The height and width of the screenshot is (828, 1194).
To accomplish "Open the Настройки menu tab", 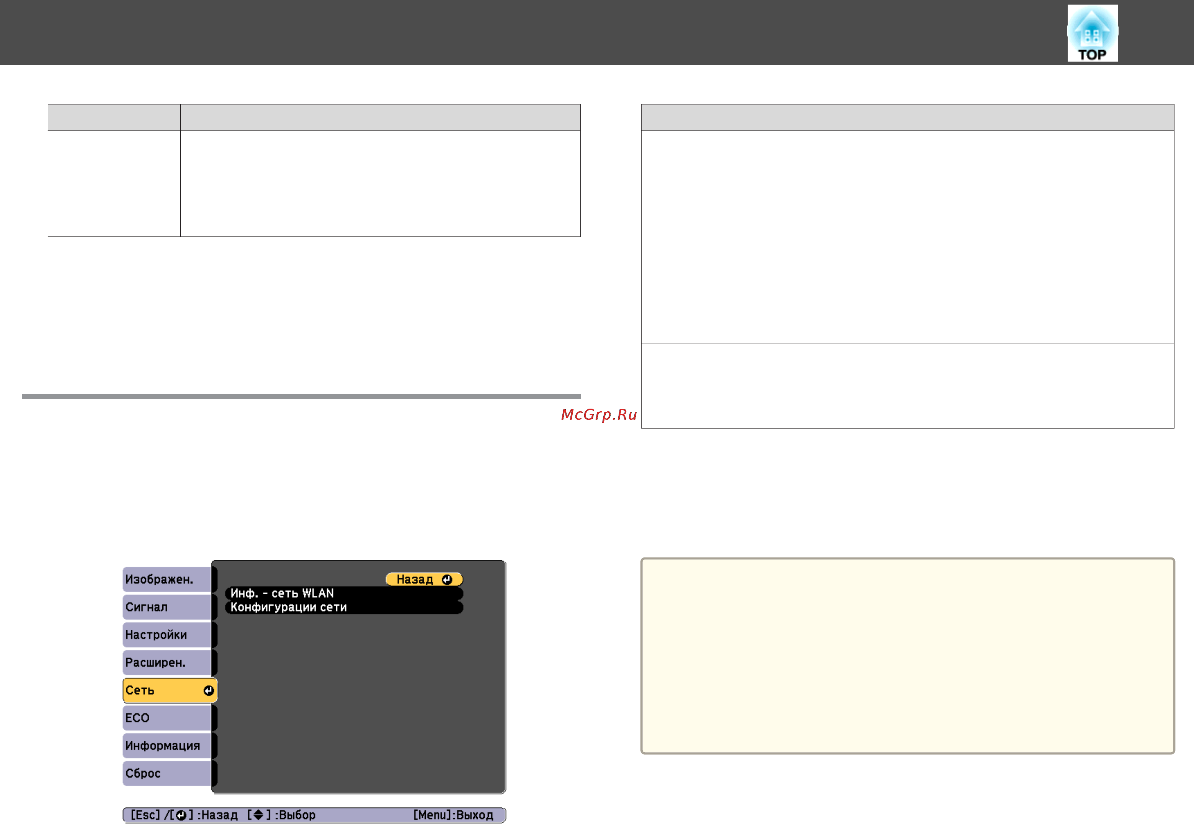I will tap(167, 634).
